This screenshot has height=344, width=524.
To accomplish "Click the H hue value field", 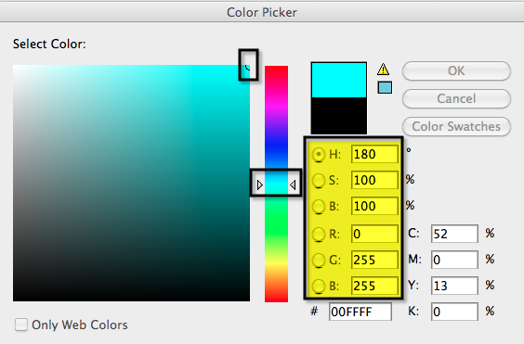I will pyautogui.click(x=374, y=154).
